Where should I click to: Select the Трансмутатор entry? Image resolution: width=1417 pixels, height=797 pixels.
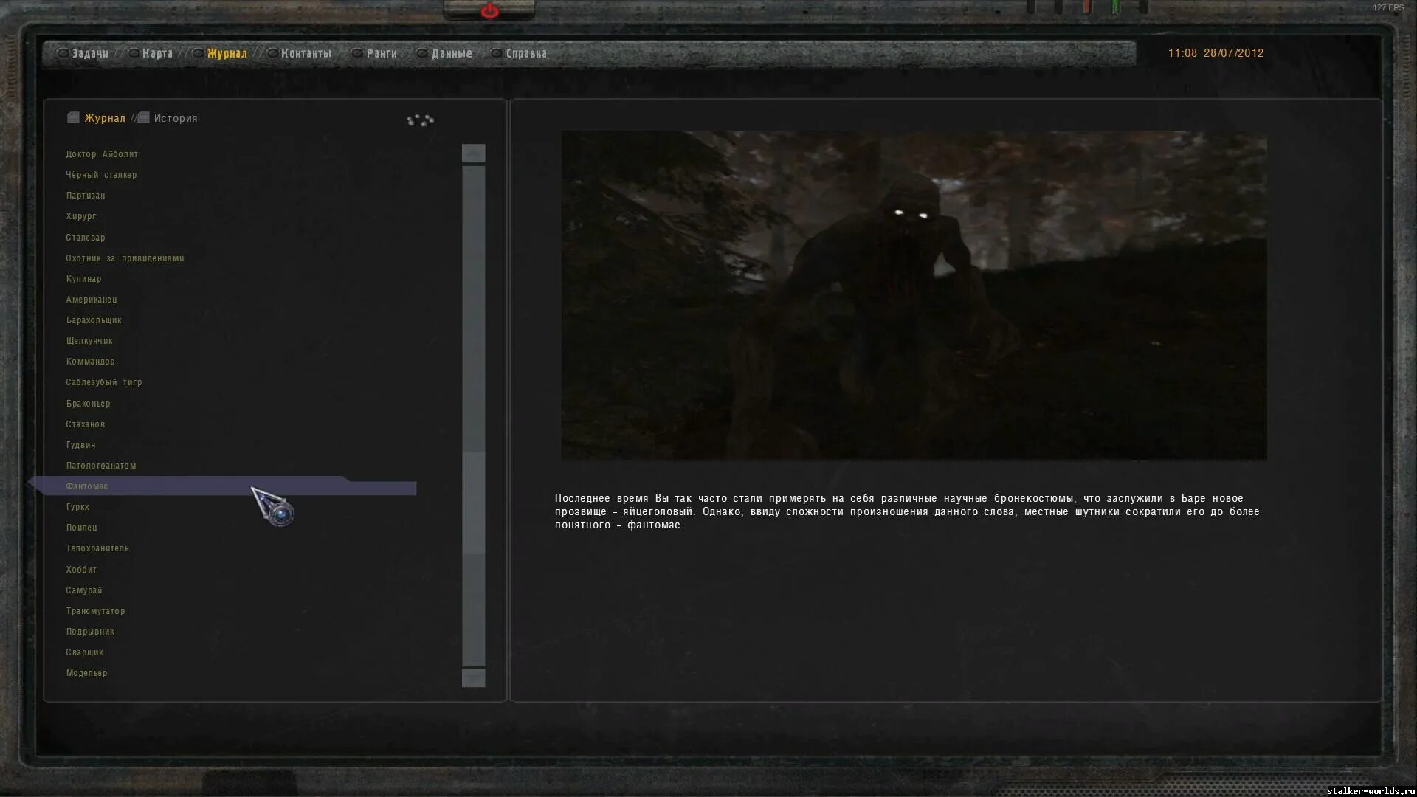pos(95,611)
